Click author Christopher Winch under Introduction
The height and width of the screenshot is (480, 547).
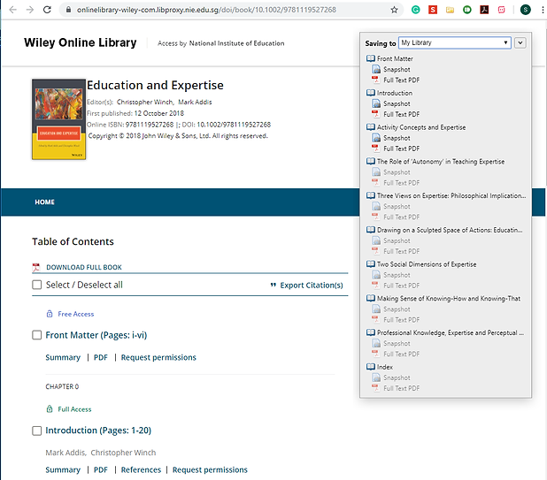123,453
